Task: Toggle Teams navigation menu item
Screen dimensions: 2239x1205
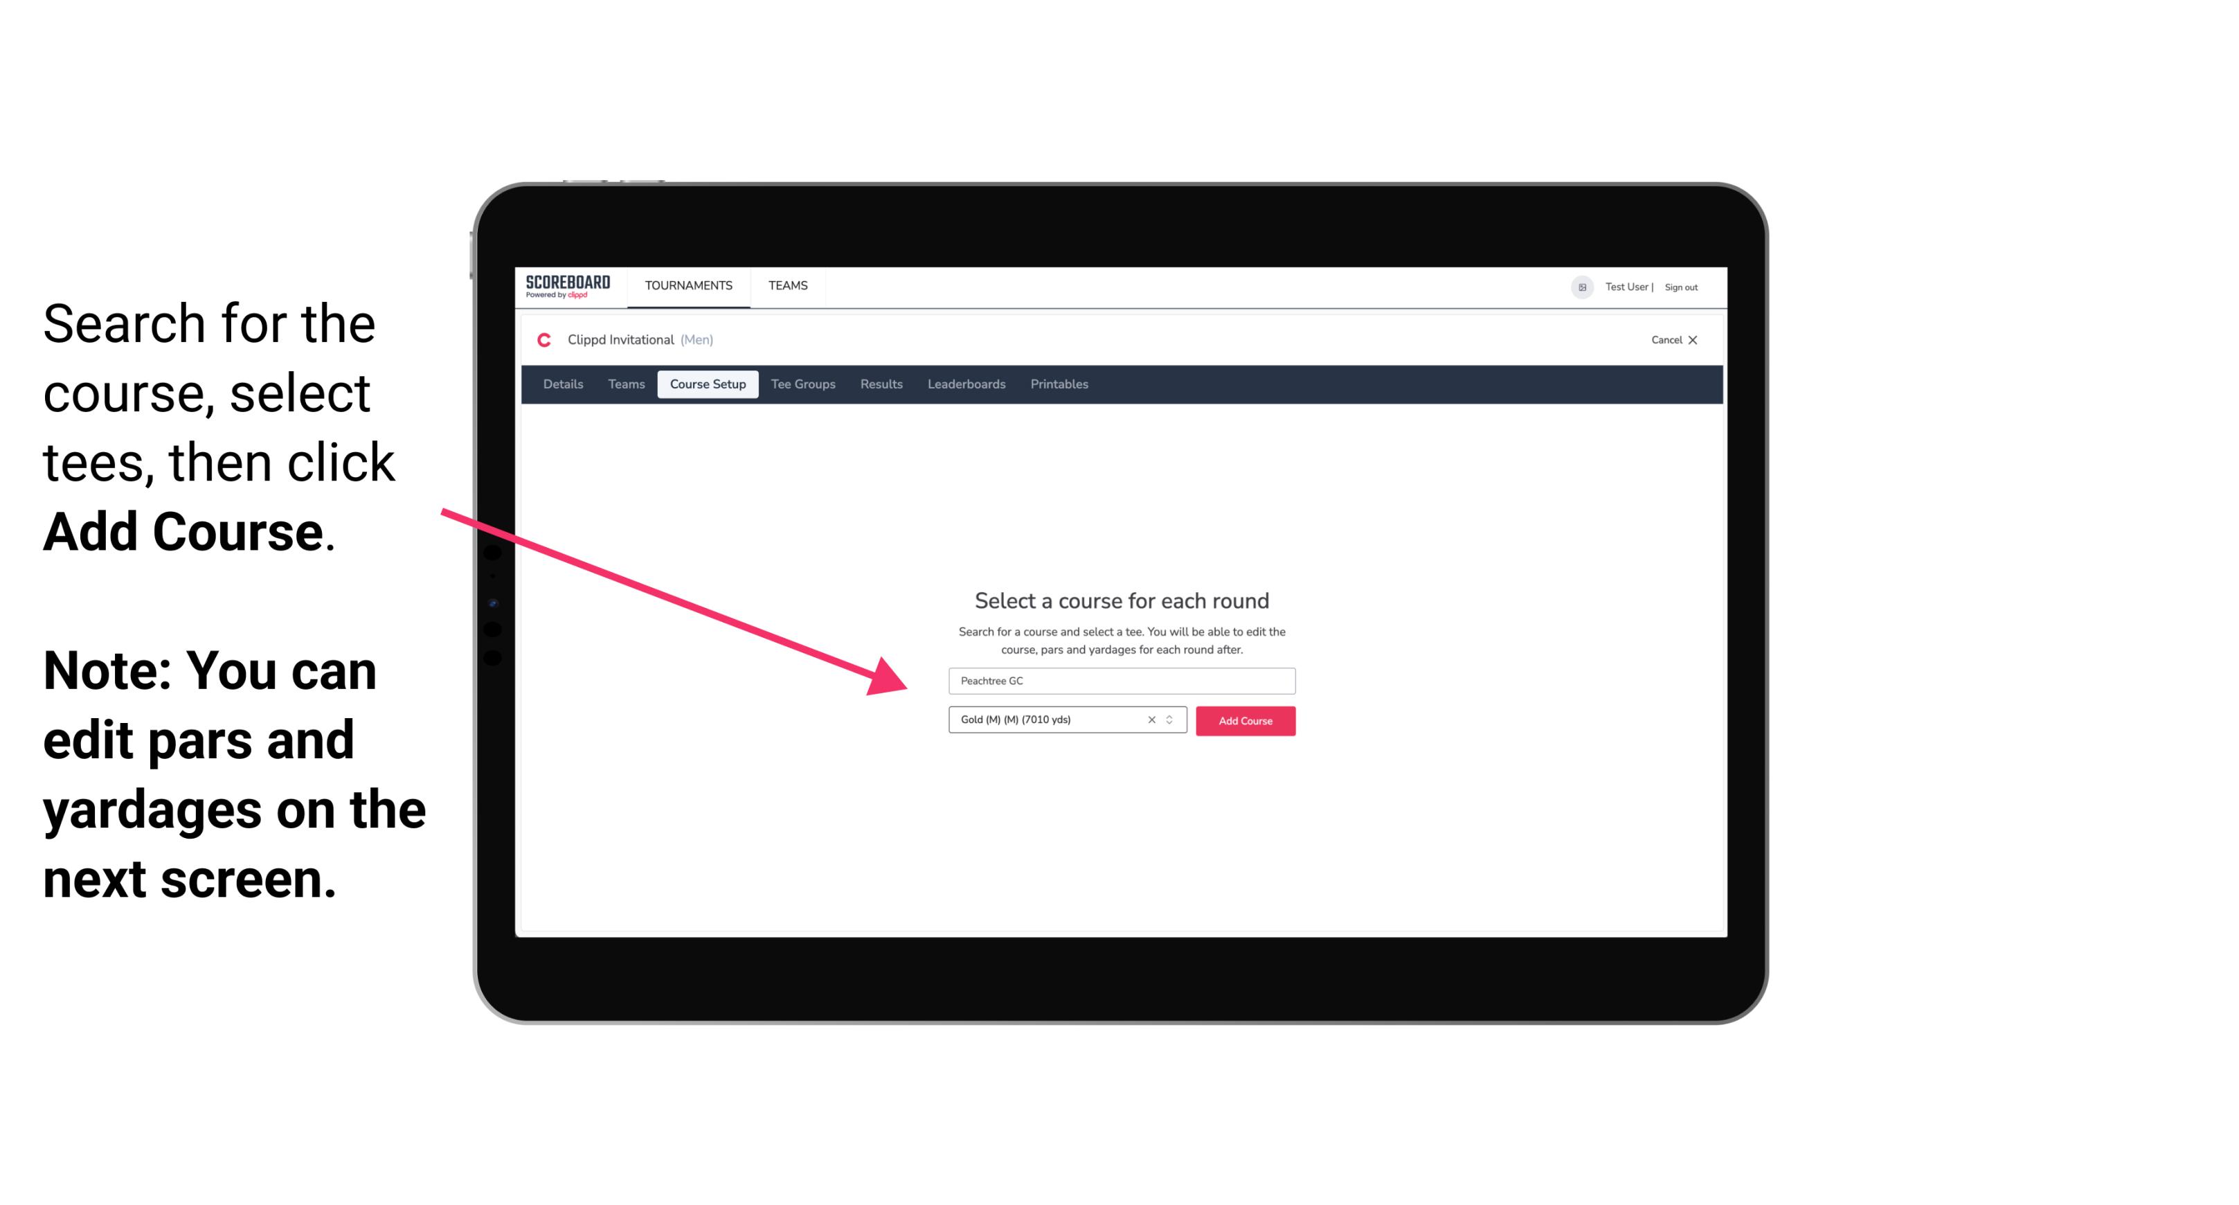Action: 786,285
